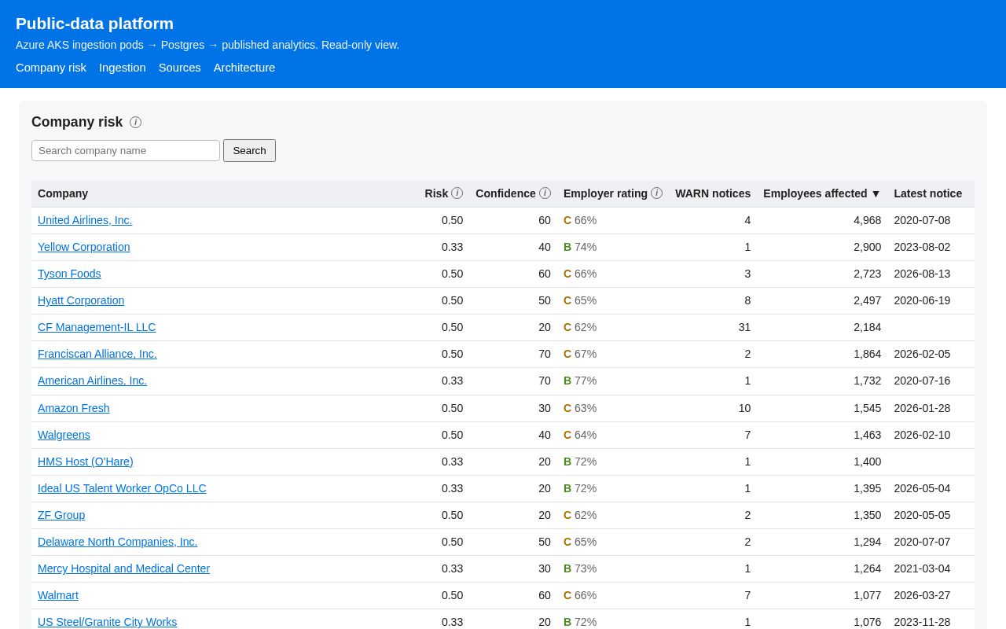The height and width of the screenshot is (629, 1006).
Task: Click the Company column header
Action: (63, 193)
